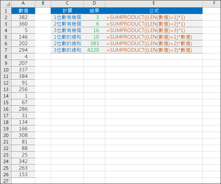Click the 2位數的總和 cell

[x=67, y=44]
